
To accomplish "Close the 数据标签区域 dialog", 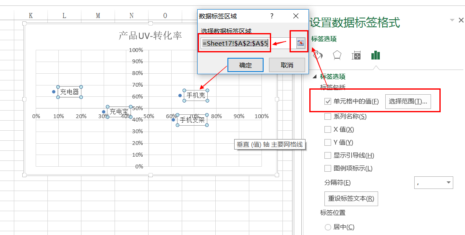I will pos(296,16).
